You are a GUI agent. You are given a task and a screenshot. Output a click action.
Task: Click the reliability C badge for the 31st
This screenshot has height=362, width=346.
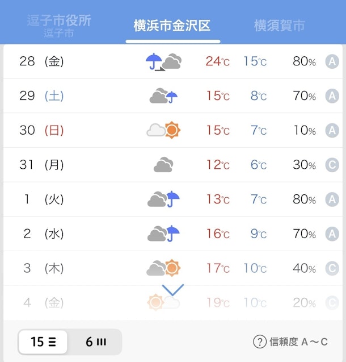tap(332, 165)
